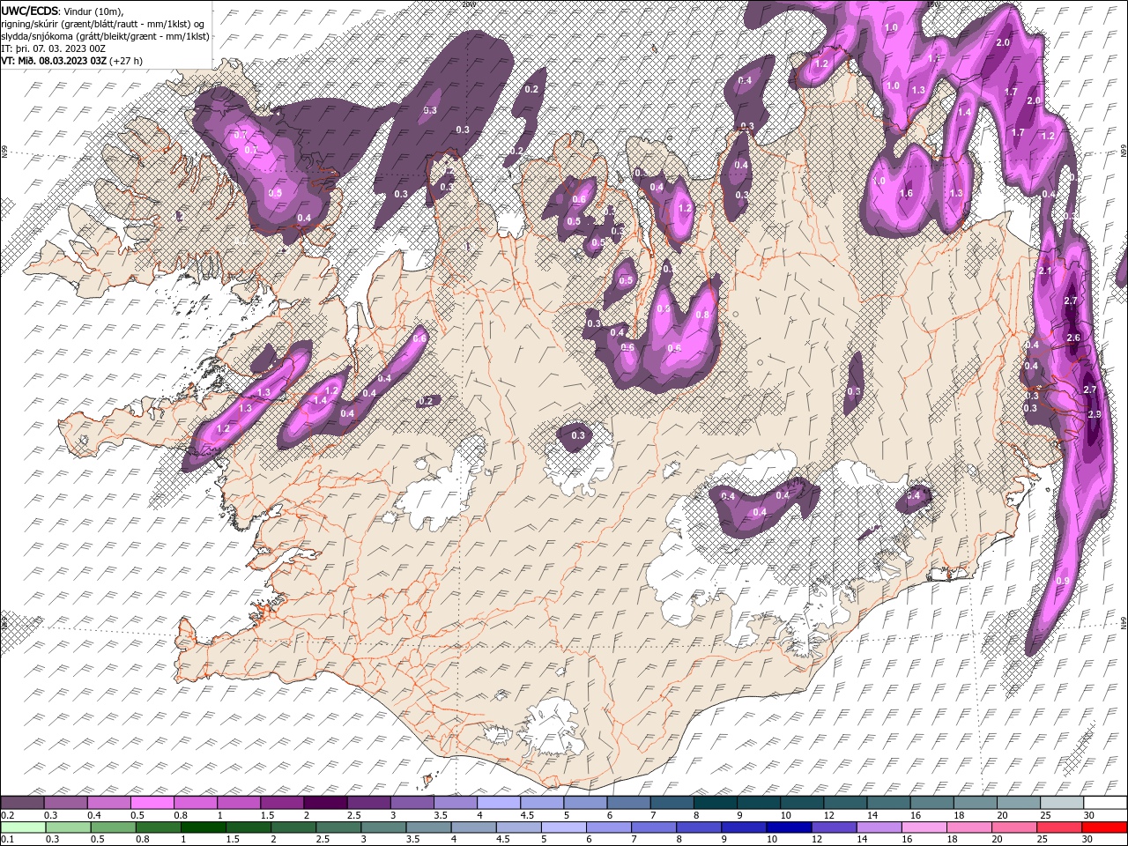Select the bright pink 0.5 swatch in upper legend
Image resolution: width=1128 pixels, height=846 pixels.
[x=152, y=803]
